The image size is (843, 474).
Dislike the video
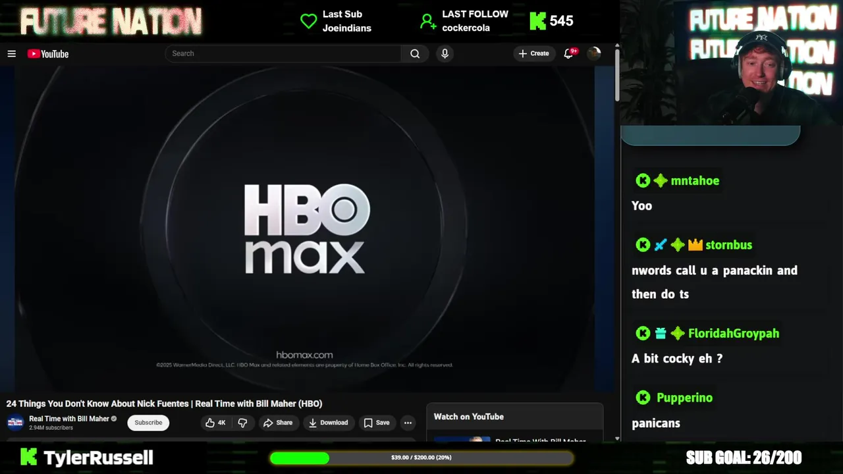tap(242, 423)
